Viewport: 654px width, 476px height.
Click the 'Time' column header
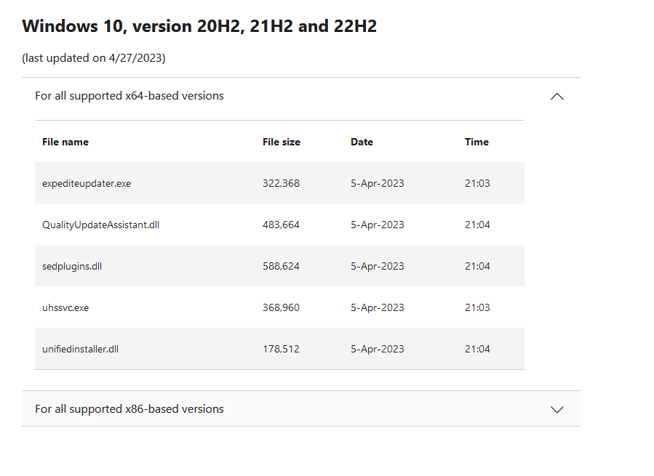(476, 142)
